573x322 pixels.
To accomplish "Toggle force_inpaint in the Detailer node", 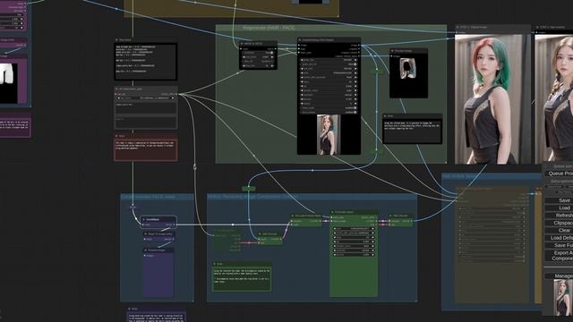I will tap(329, 112).
